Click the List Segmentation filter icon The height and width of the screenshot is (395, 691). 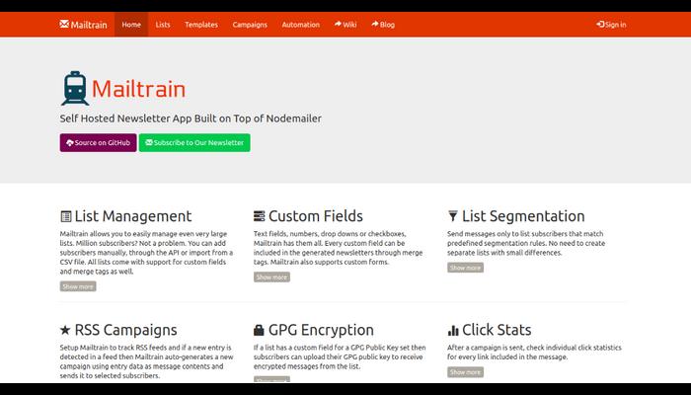pos(452,216)
